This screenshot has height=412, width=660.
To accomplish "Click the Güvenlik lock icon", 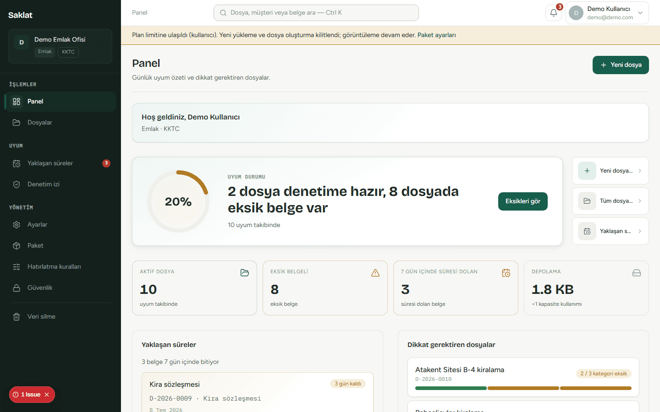I will [x=16, y=288].
